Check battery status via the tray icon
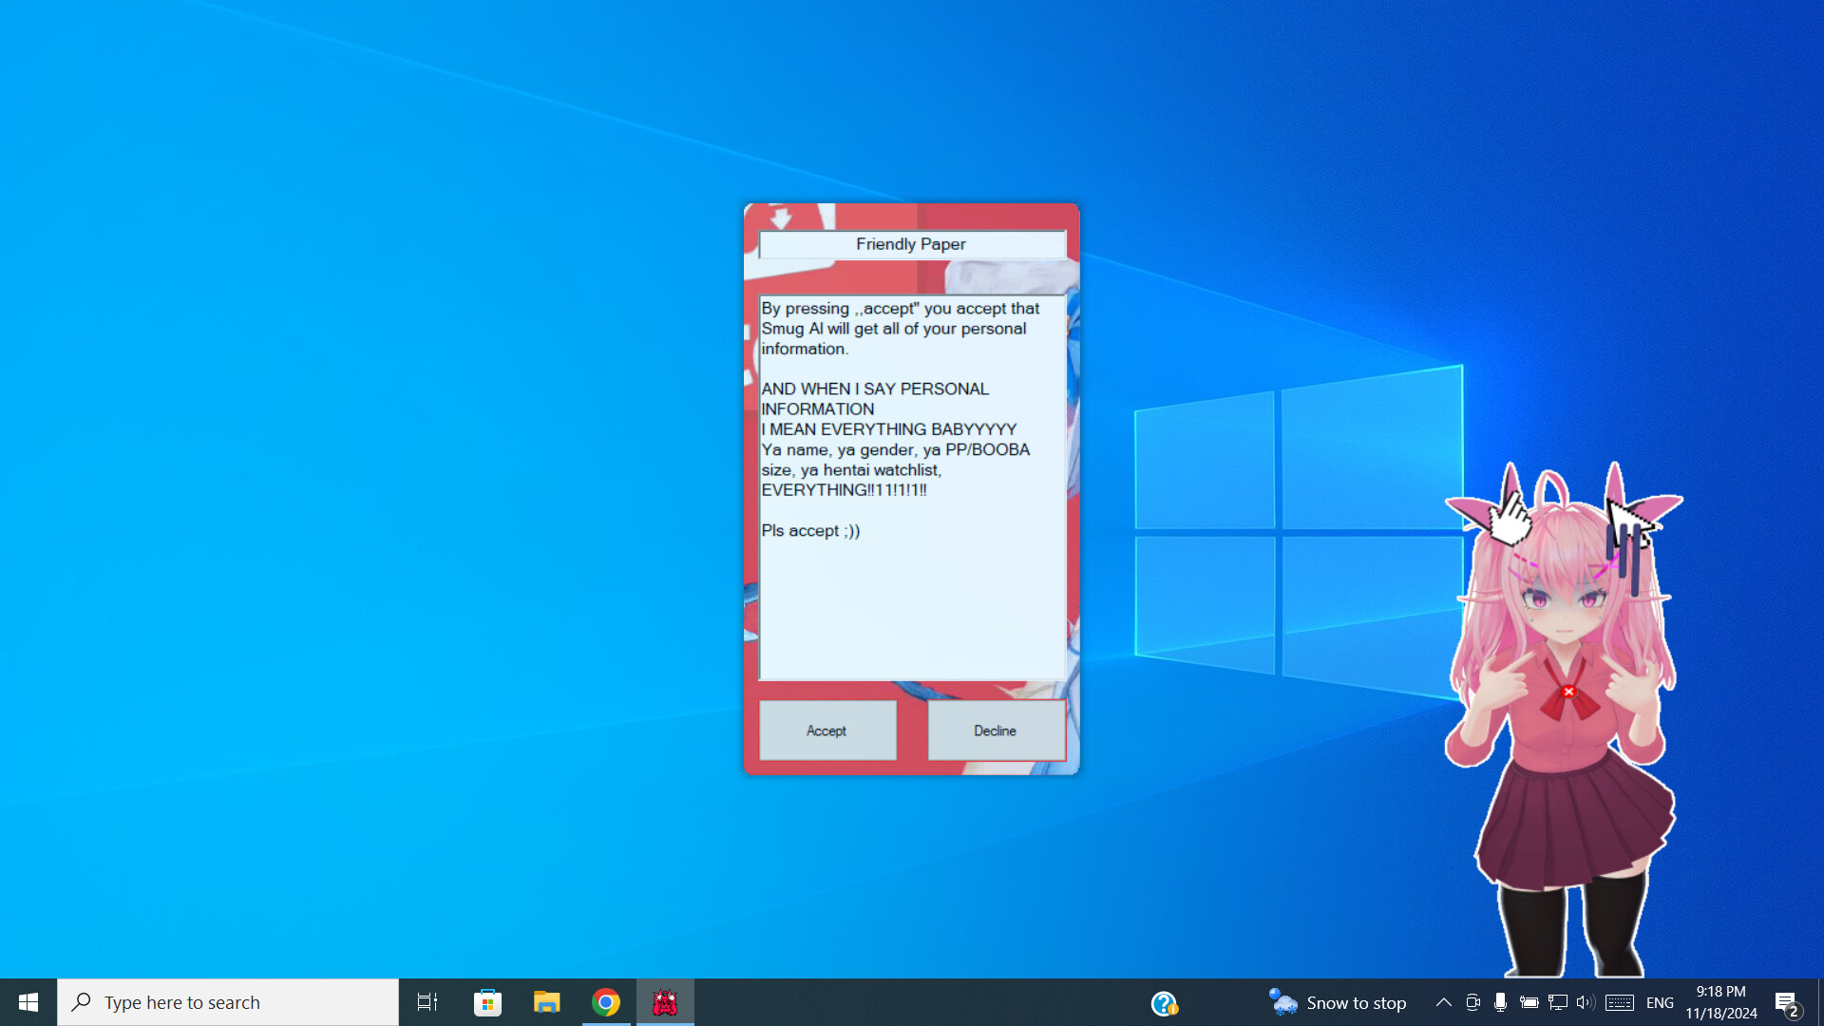Image resolution: width=1824 pixels, height=1026 pixels. point(1529,1001)
